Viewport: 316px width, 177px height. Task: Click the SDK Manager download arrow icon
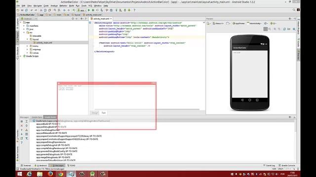(x=129, y=10)
